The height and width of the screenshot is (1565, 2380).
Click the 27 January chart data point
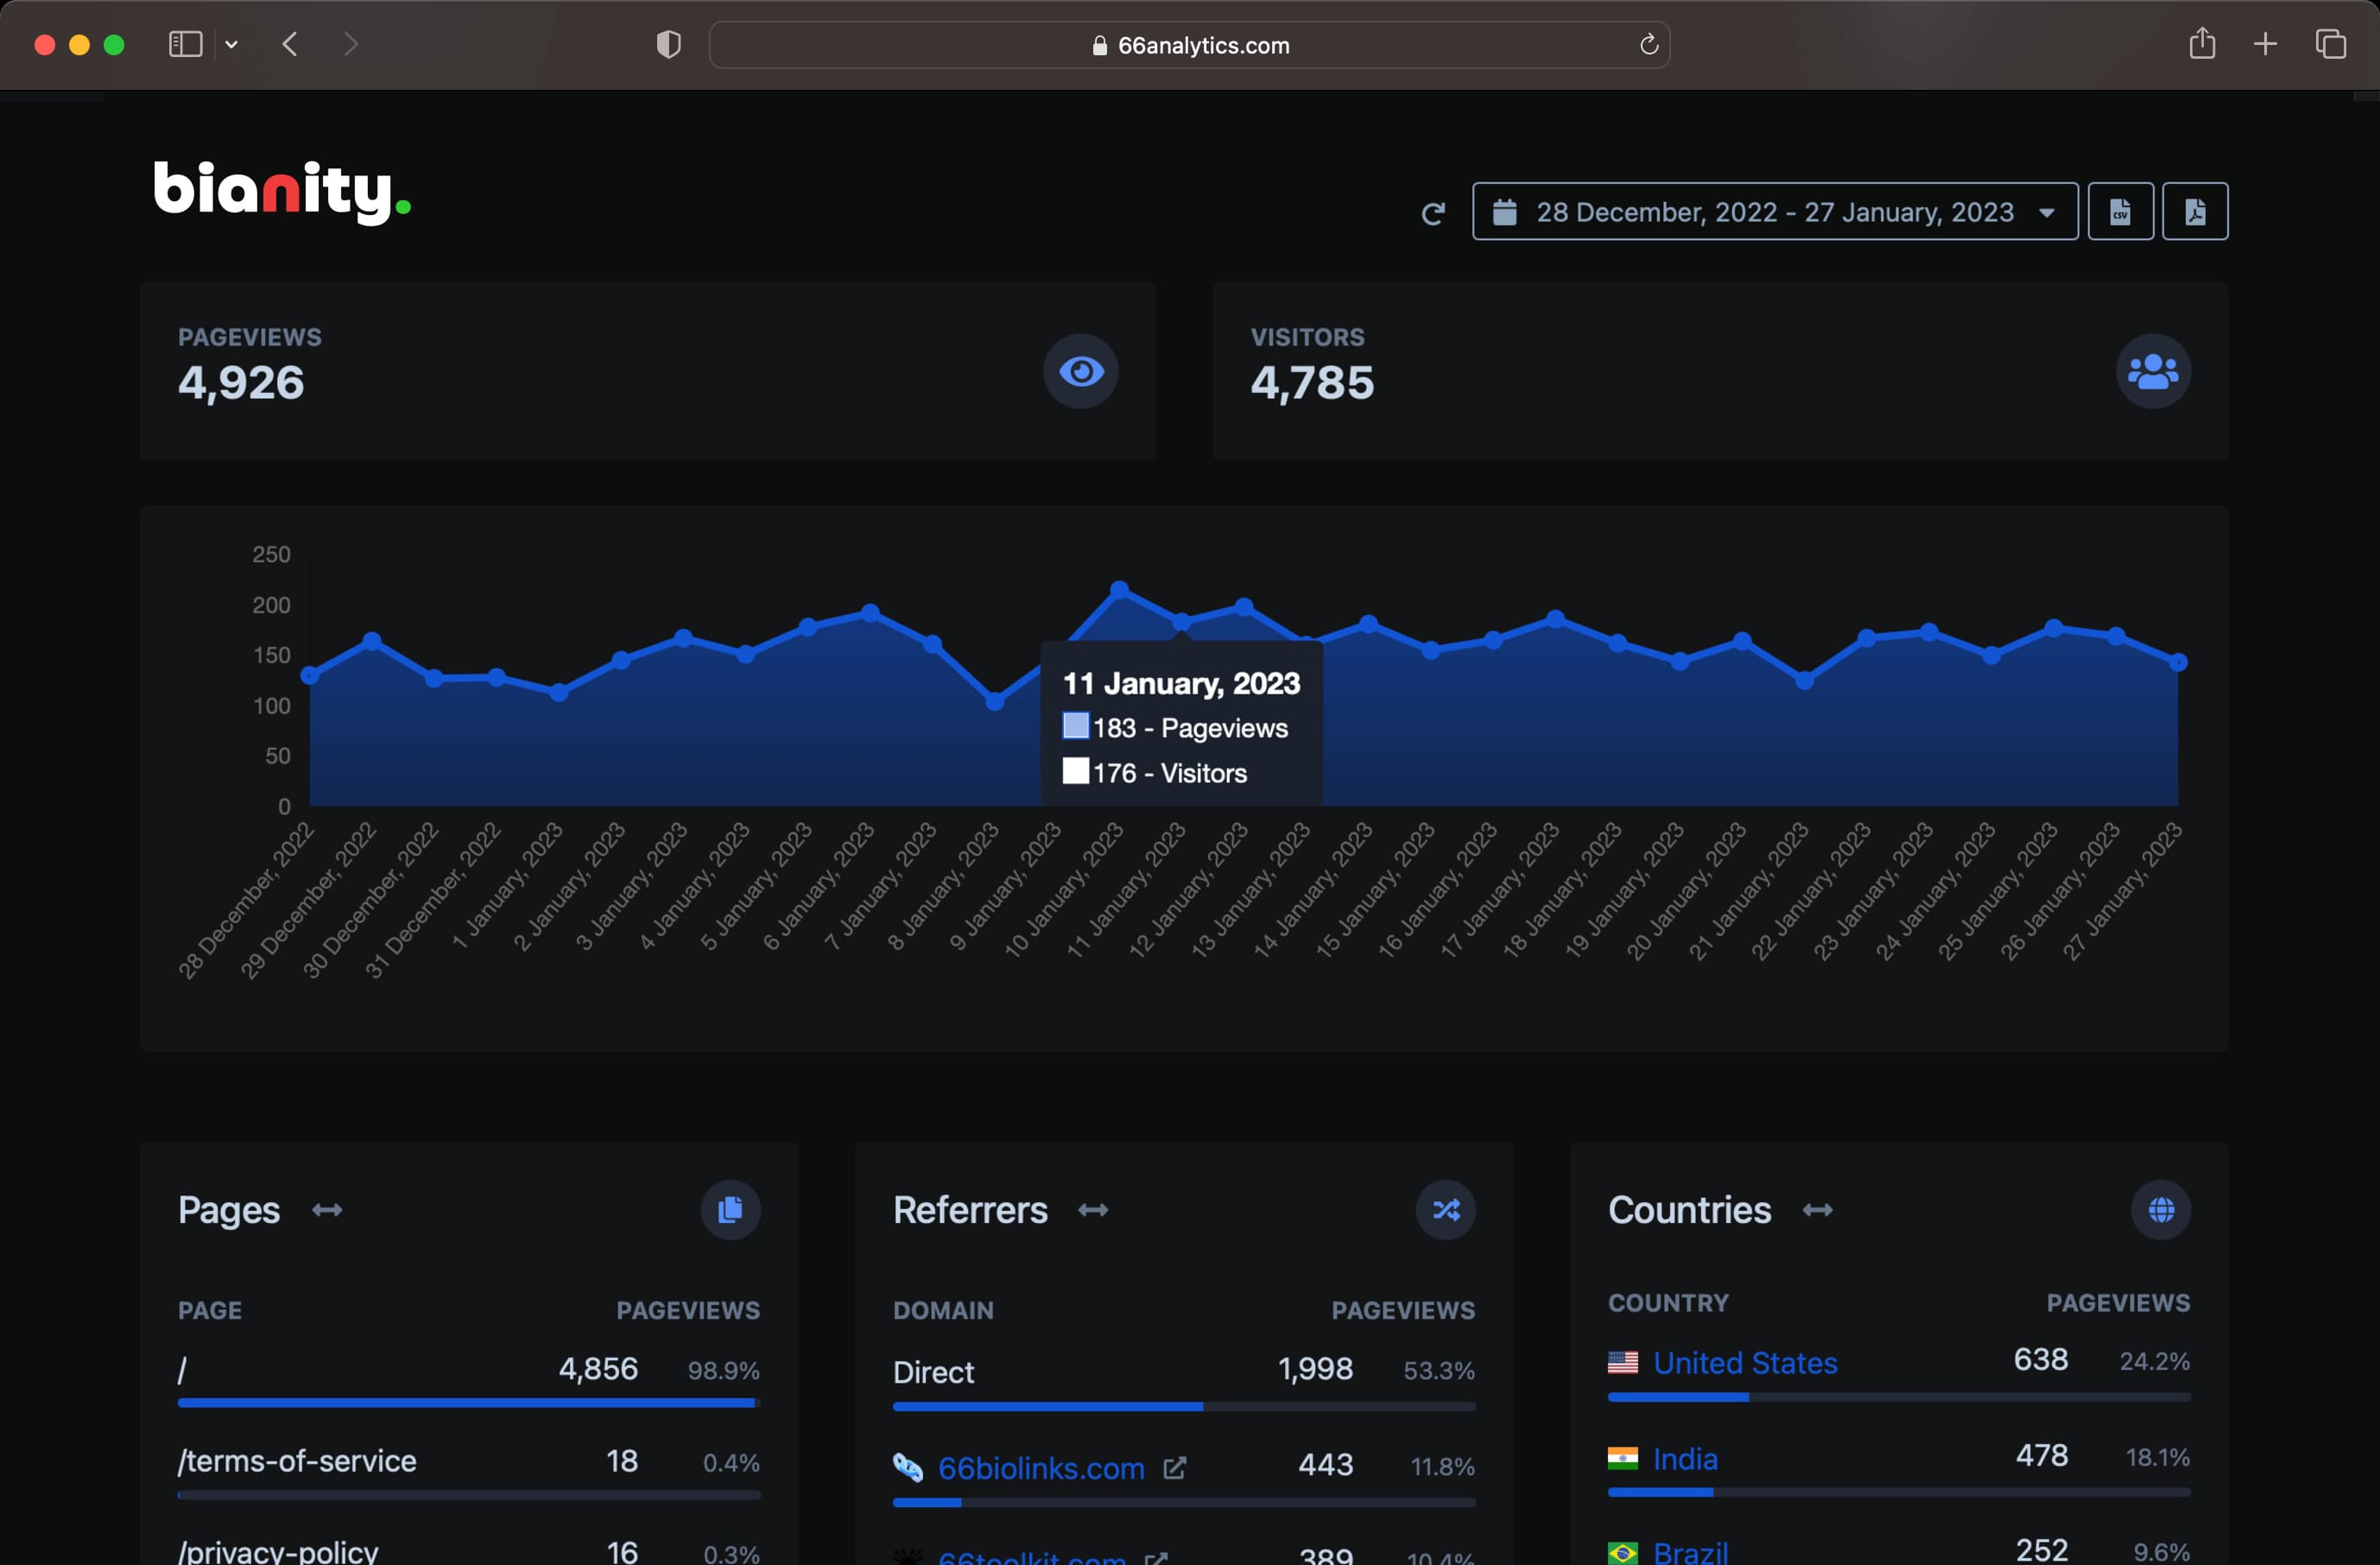pos(2177,662)
